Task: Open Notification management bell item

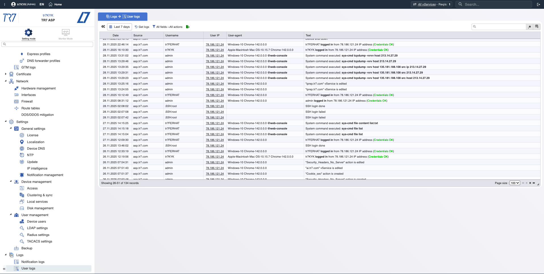Action: (45, 175)
